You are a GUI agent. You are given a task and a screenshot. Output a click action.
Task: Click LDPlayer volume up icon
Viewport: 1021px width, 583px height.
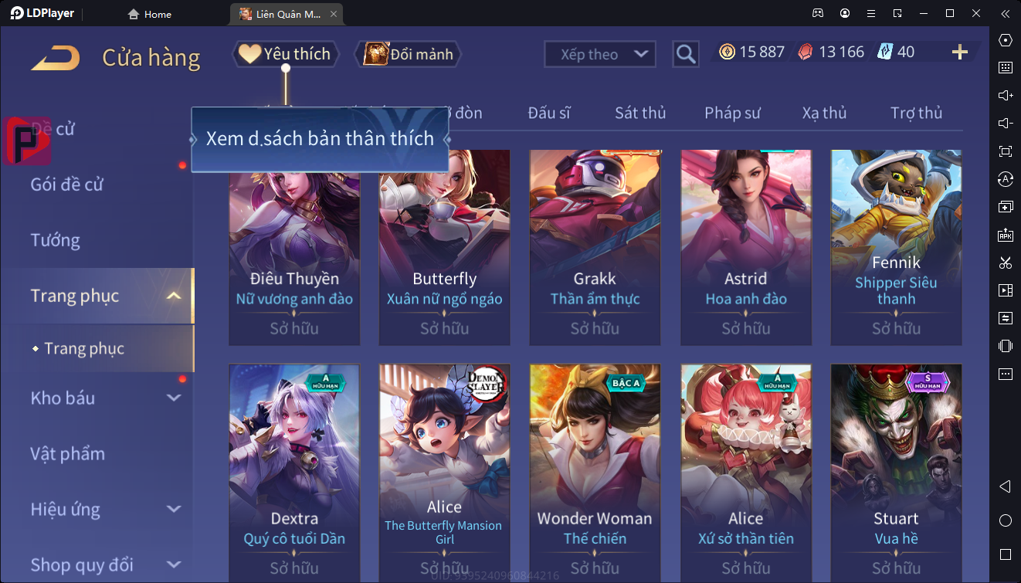1005,96
